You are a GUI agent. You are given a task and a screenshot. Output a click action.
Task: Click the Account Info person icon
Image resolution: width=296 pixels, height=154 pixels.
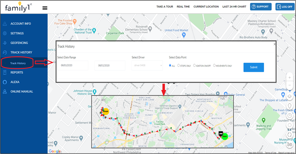5,24
